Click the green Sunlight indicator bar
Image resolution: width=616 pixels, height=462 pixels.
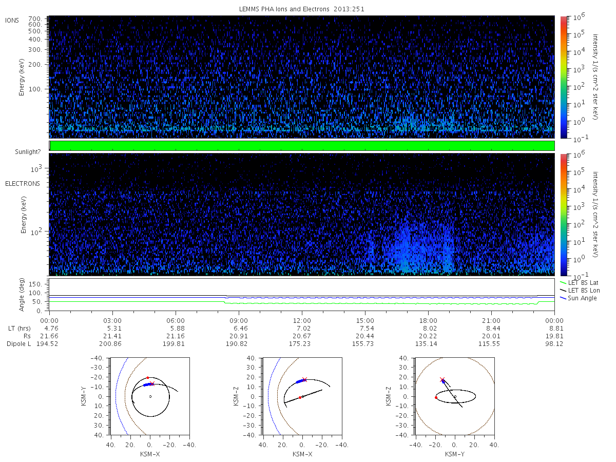click(302, 146)
